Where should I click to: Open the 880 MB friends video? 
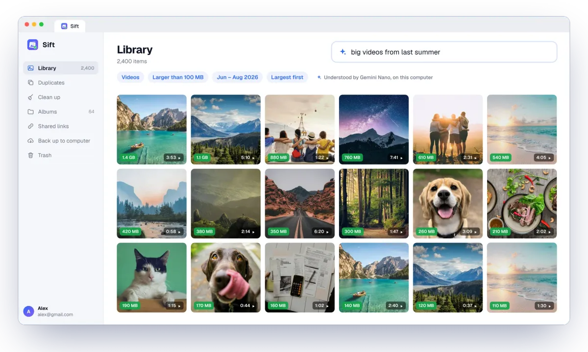coord(300,129)
